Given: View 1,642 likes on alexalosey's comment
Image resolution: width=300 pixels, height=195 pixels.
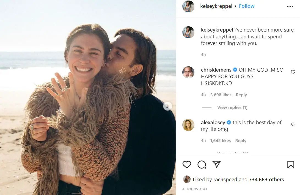Looking at the screenshot, I should click(221, 141).
